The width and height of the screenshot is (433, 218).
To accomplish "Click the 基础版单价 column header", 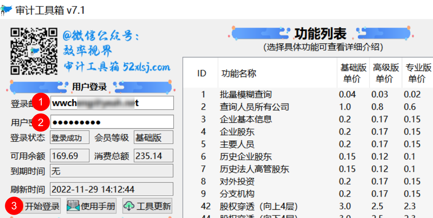I will (x=353, y=72).
